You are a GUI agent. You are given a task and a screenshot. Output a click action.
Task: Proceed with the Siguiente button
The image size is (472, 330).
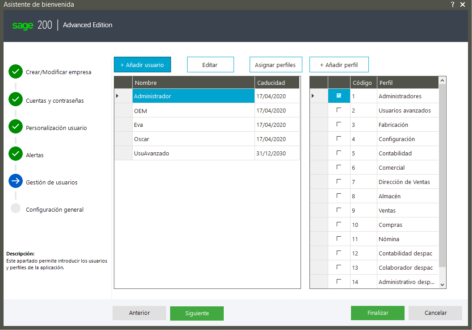[x=197, y=313]
